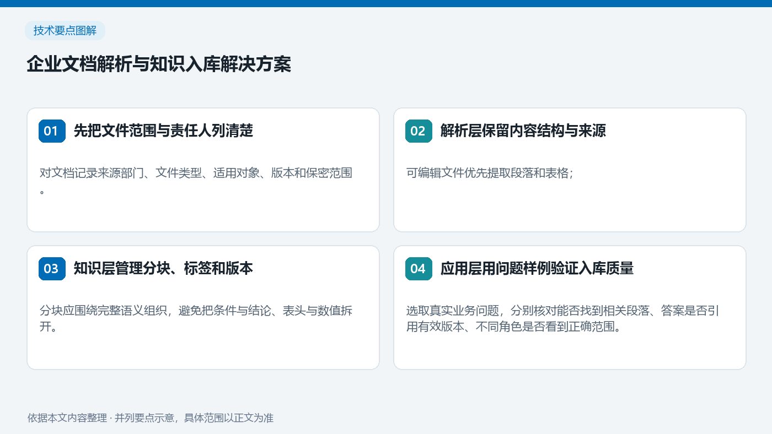Click the text starting with 对文档记录来源部门
The height and width of the screenshot is (434, 772).
196,181
